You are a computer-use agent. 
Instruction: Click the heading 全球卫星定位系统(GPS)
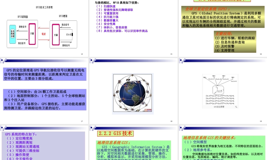[207, 9]
